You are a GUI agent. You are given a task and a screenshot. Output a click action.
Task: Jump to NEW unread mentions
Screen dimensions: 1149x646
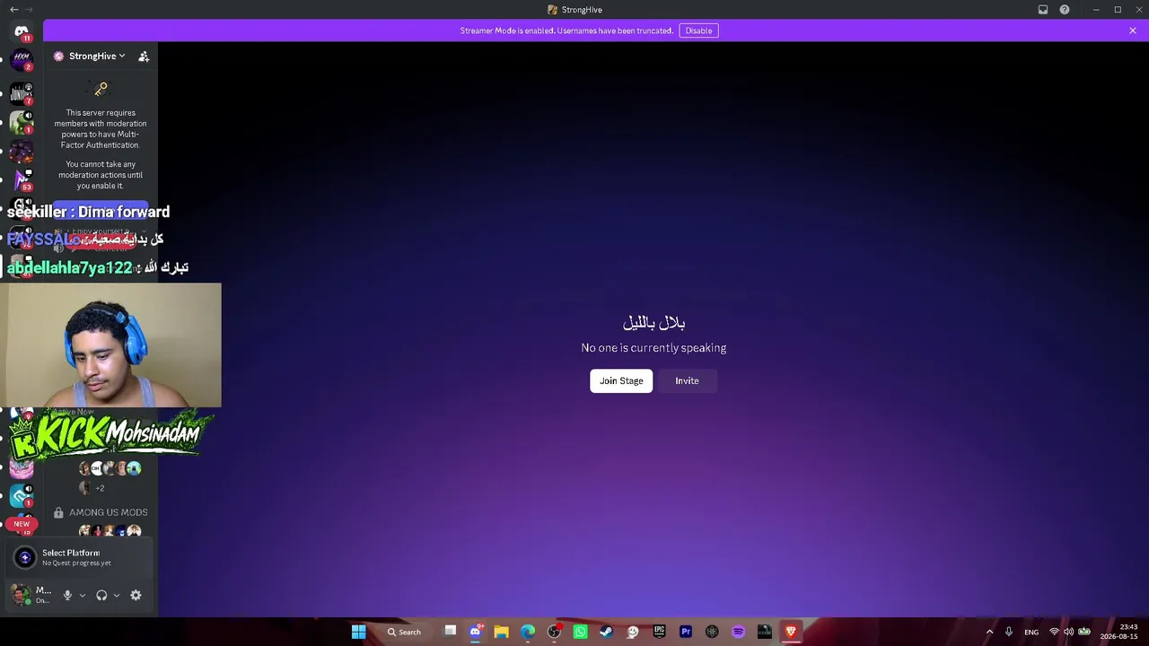point(22,524)
